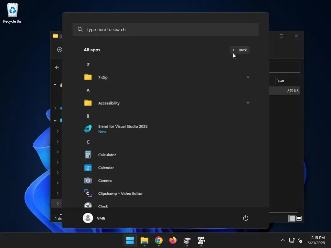Expand the Accessibility folder chevron
This screenshot has height=248, width=331.
[248, 103]
